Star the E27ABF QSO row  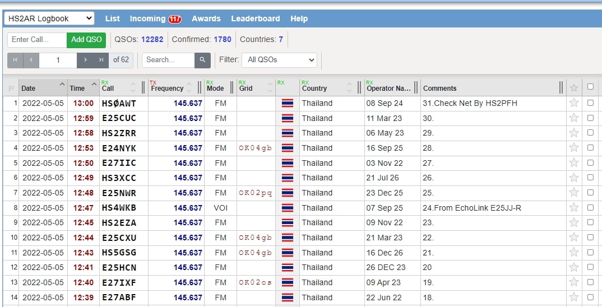[x=574, y=297]
